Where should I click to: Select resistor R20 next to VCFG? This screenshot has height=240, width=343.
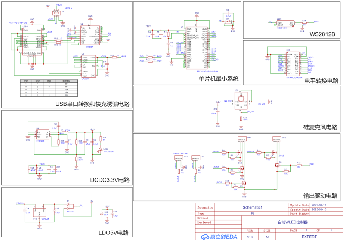[x=114, y=58]
